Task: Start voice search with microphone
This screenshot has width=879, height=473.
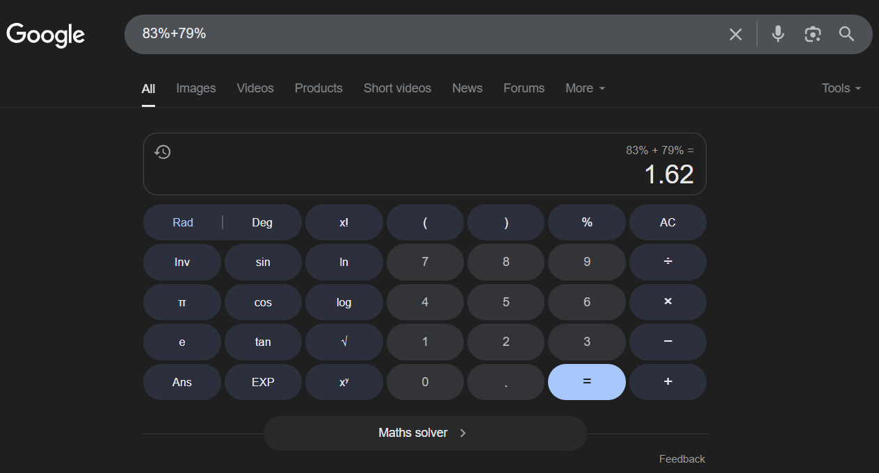Action: click(778, 33)
